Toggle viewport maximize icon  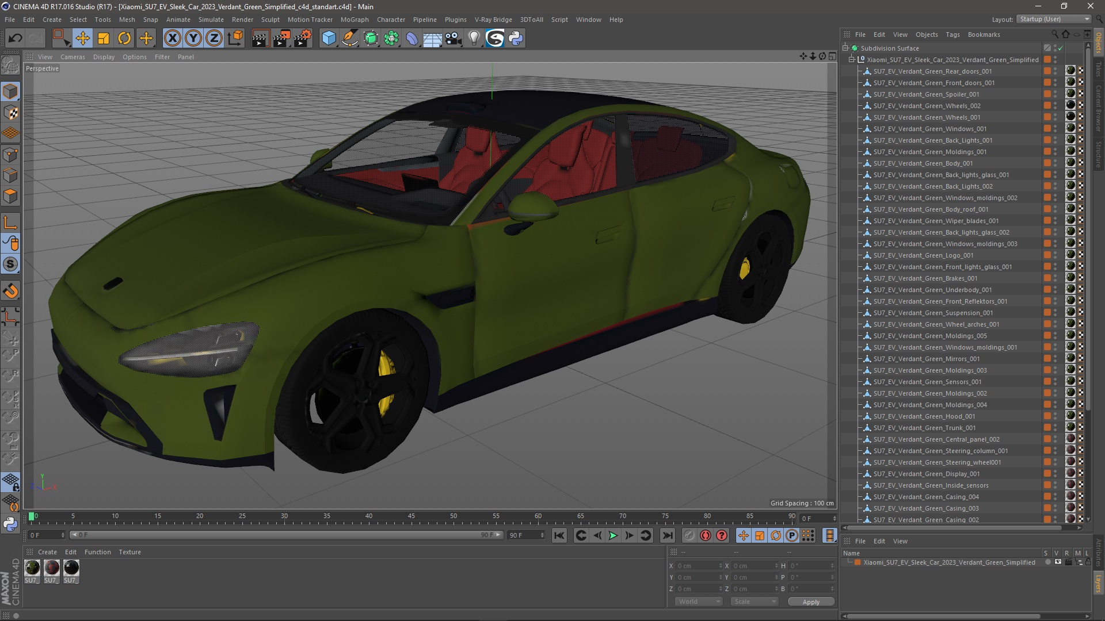click(x=832, y=56)
